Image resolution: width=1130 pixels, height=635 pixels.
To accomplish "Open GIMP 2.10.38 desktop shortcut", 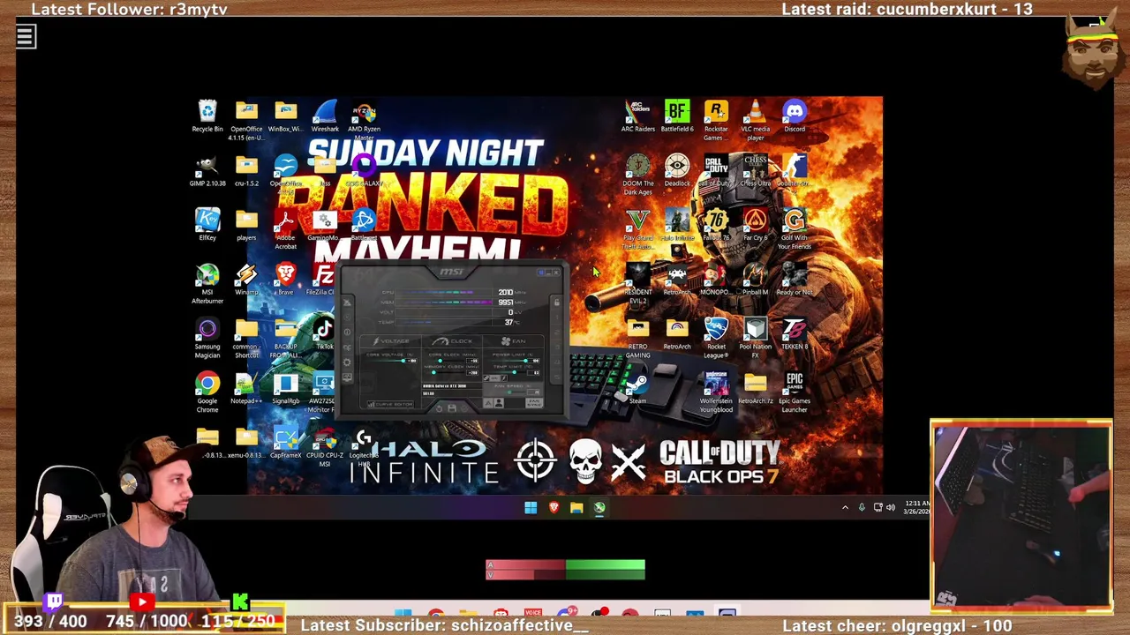I will click(207, 170).
